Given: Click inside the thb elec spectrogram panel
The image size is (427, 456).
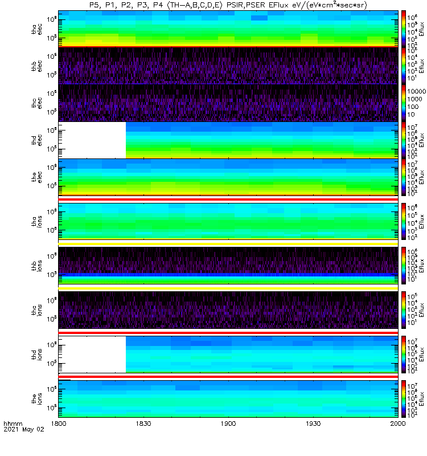Looking at the screenshot, I should [x=228, y=66].
